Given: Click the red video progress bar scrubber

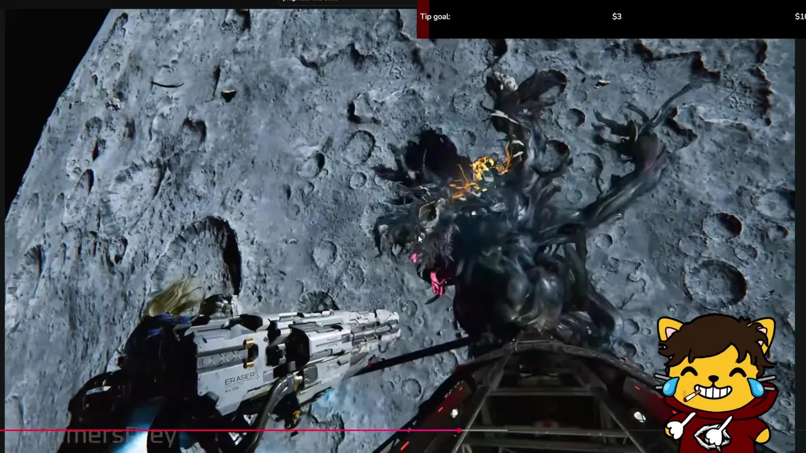Looking at the screenshot, I should pos(460,431).
